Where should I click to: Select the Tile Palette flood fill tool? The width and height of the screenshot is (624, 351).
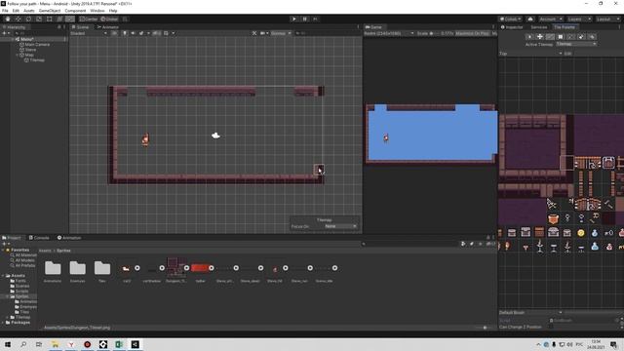click(592, 37)
